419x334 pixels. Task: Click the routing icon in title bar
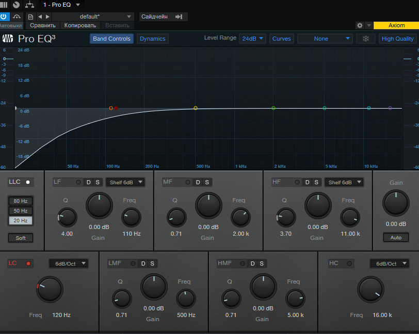point(29,5)
